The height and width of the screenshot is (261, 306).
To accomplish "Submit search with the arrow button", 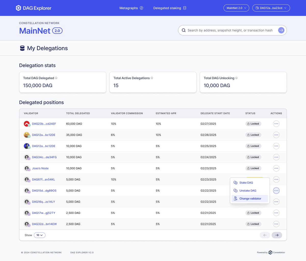I will (281, 30).
